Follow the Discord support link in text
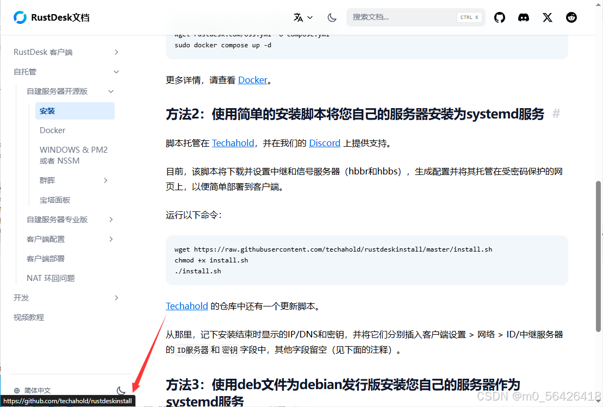The image size is (603, 407). tap(325, 143)
